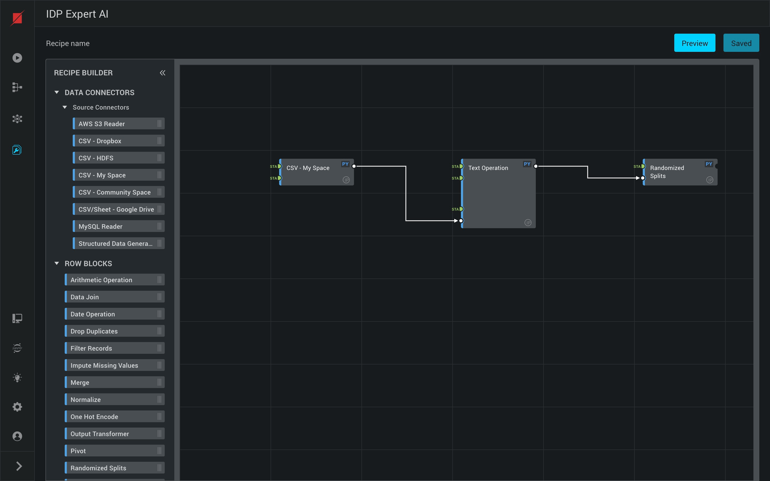
Task: Click the Saved button
Action: tap(741, 43)
